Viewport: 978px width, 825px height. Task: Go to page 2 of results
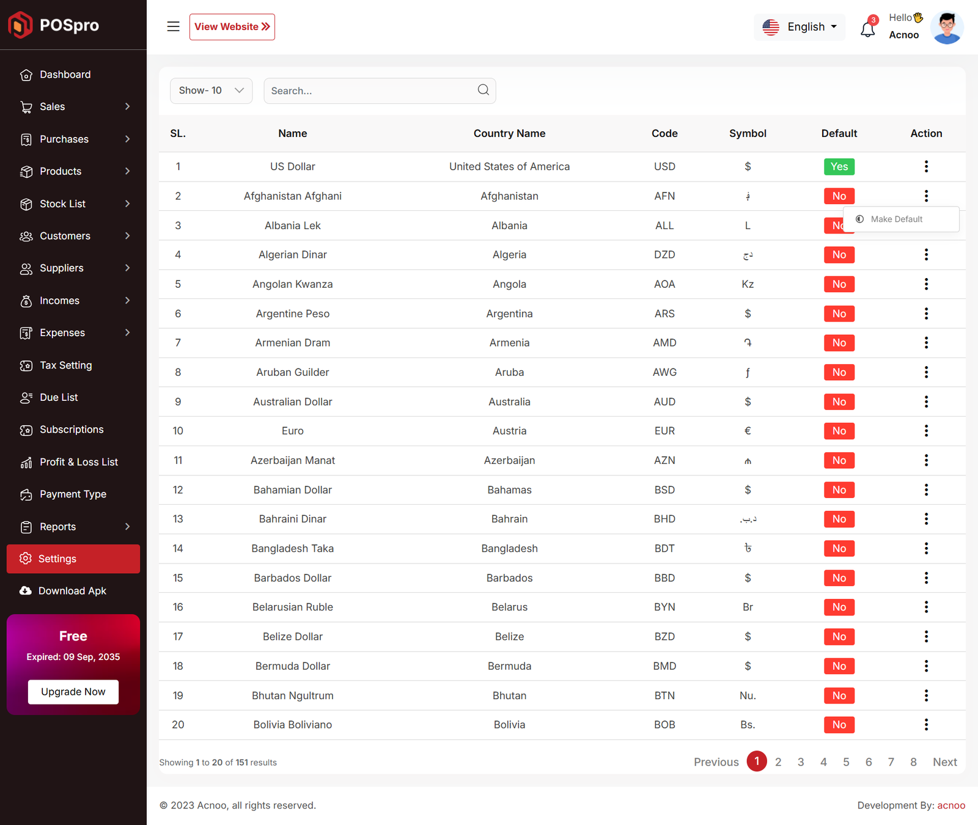pos(778,762)
